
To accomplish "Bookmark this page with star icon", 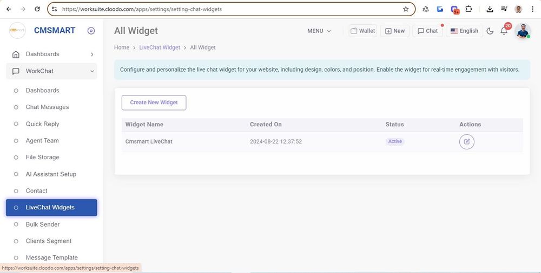I will 406,9.
